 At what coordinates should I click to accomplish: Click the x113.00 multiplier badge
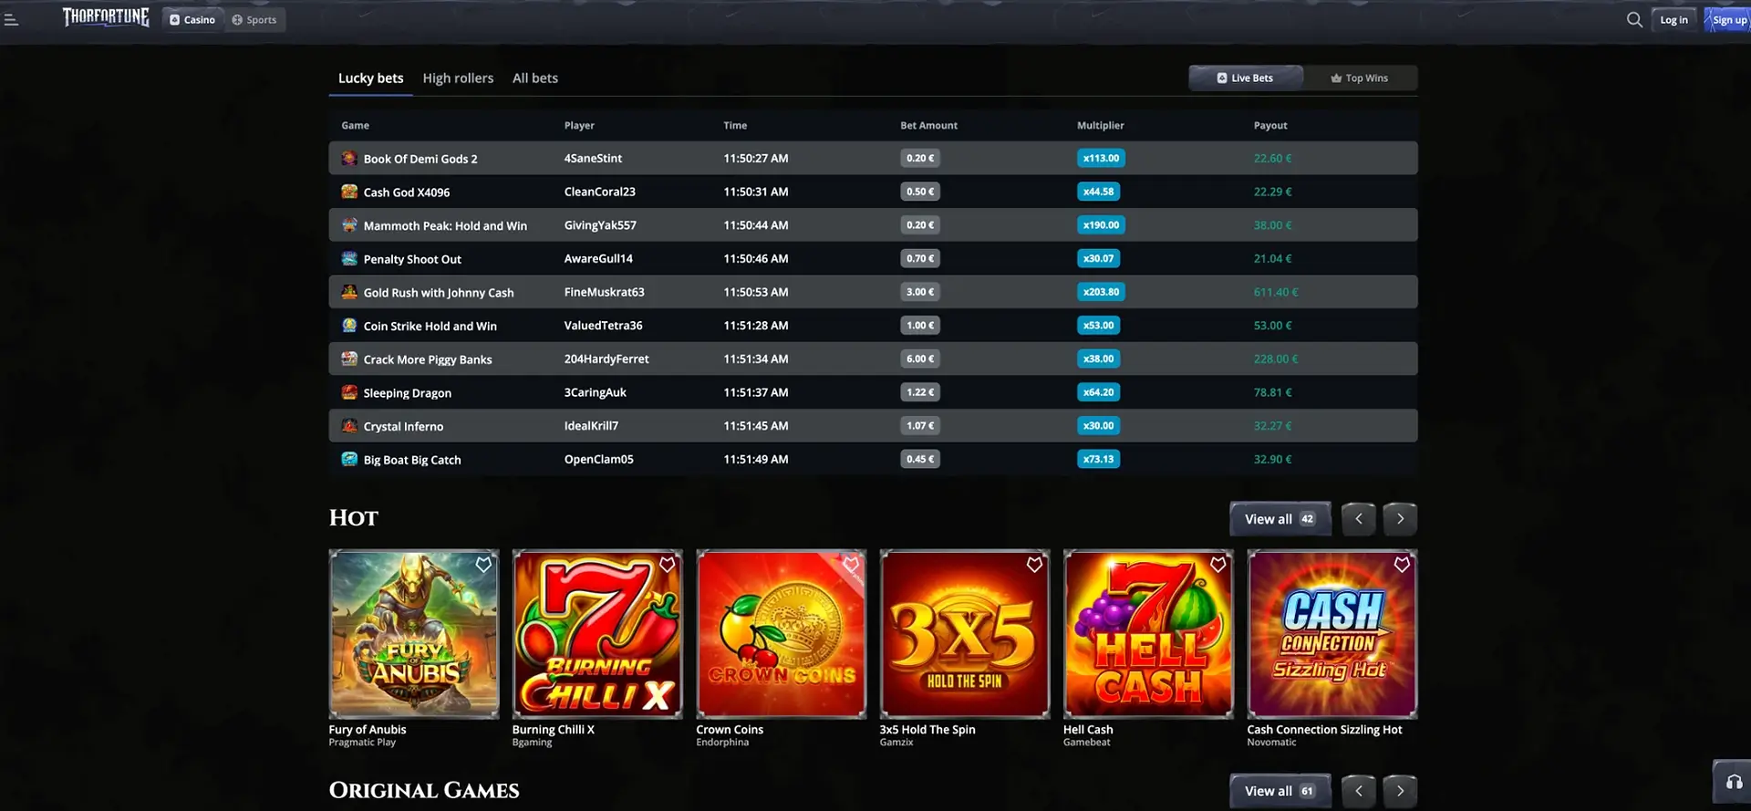(x=1101, y=158)
